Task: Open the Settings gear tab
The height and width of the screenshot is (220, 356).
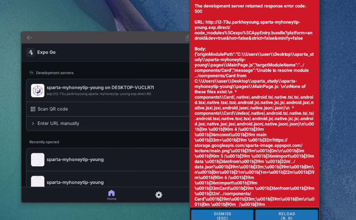Action: tap(159, 195)
